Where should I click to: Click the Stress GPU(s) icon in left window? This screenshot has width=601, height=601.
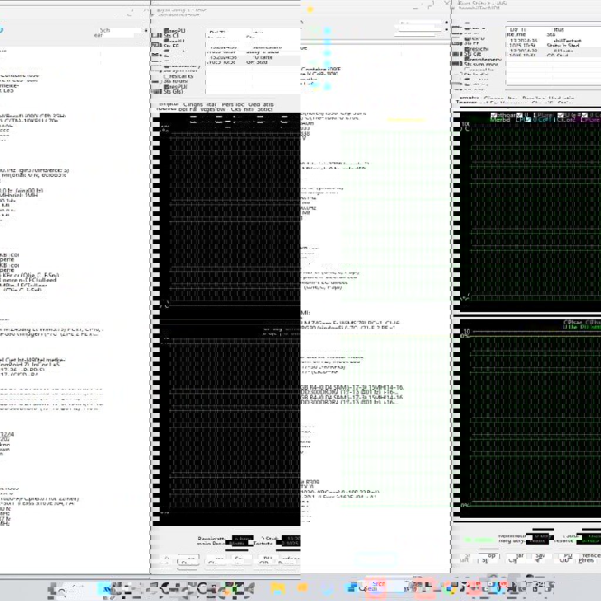156,90
